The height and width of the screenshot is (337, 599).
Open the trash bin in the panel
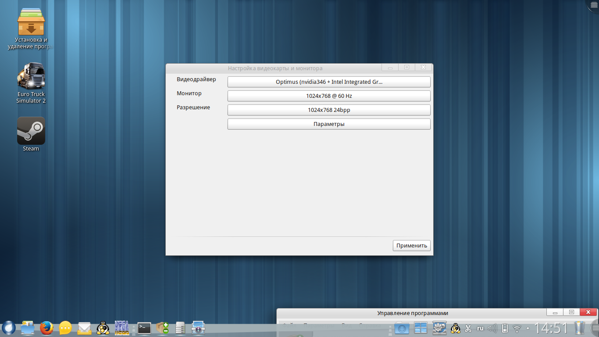580,328
